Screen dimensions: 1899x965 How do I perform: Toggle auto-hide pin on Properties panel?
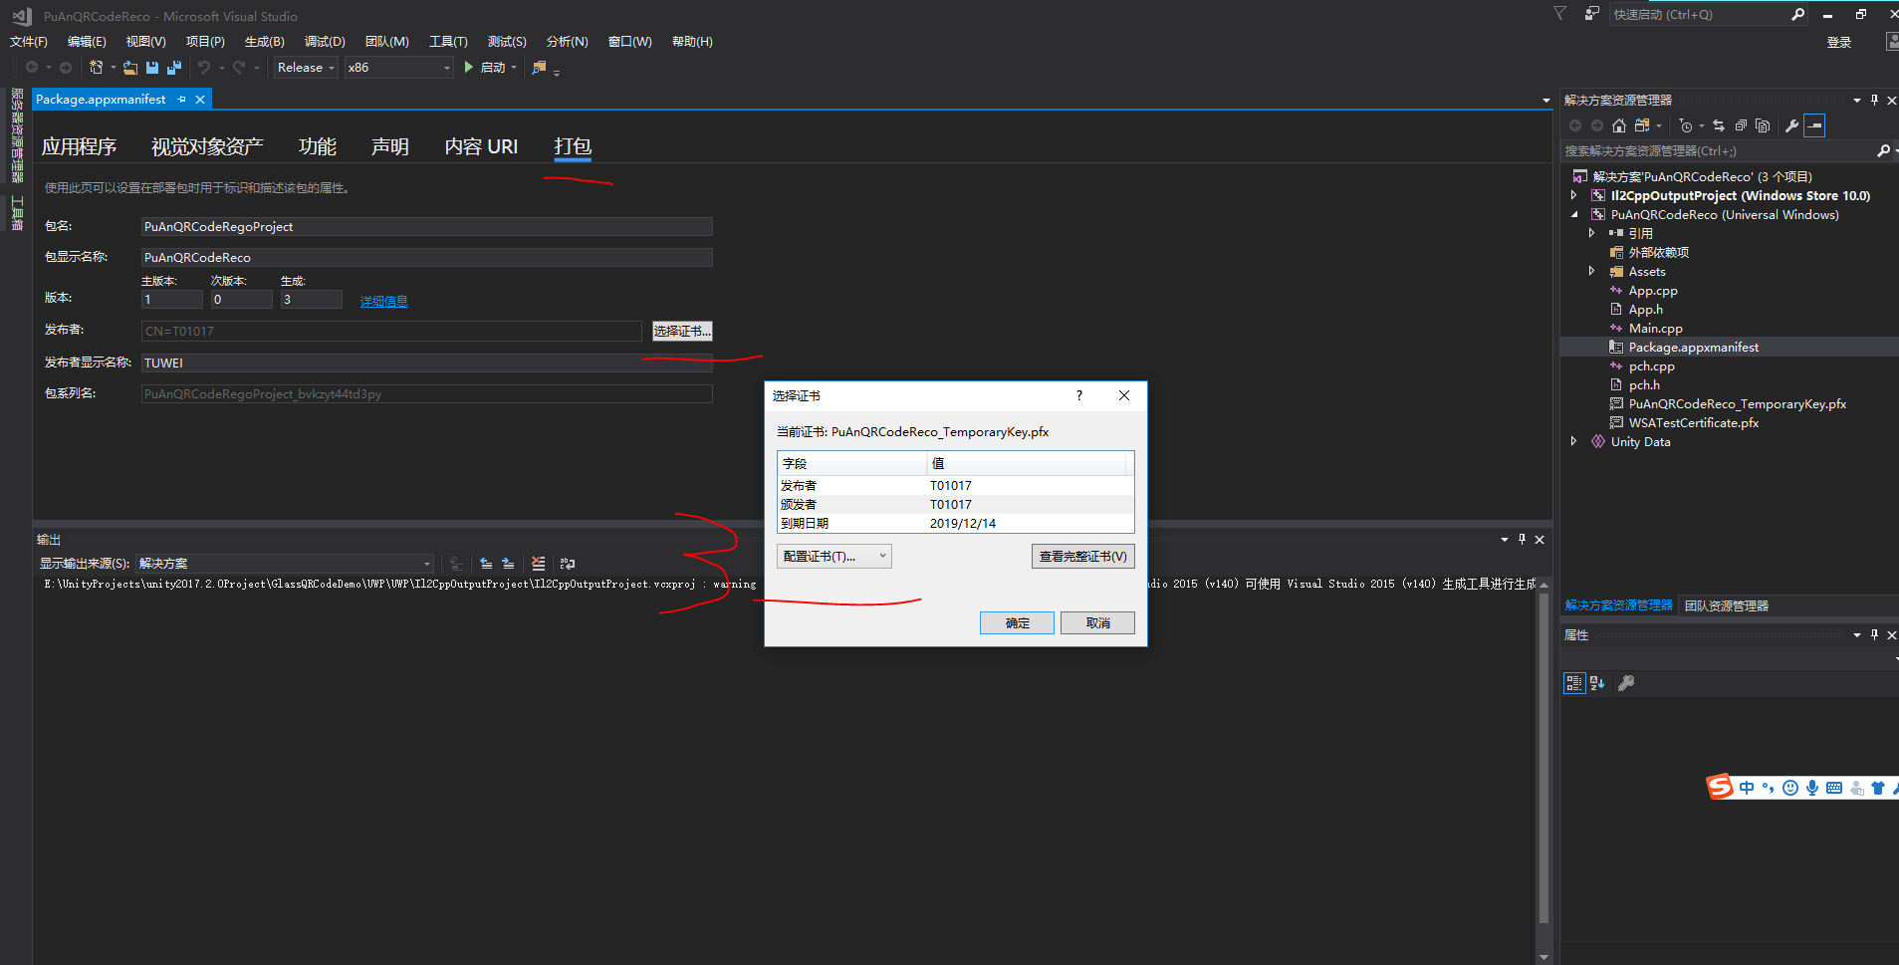pos(1874,634)
